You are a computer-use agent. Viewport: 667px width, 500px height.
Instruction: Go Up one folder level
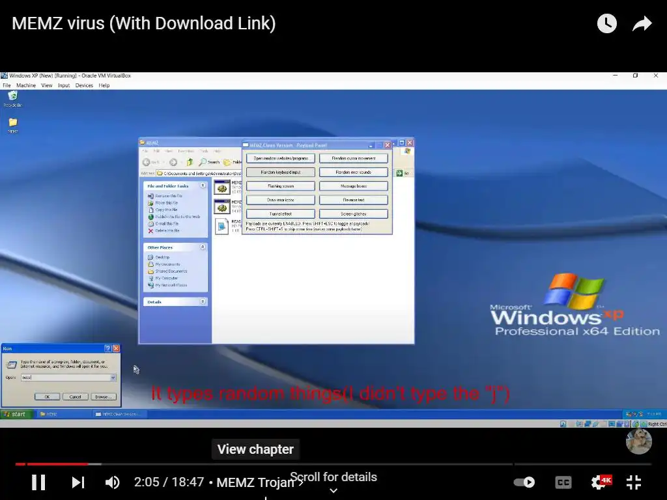click(x=190, y=162)
